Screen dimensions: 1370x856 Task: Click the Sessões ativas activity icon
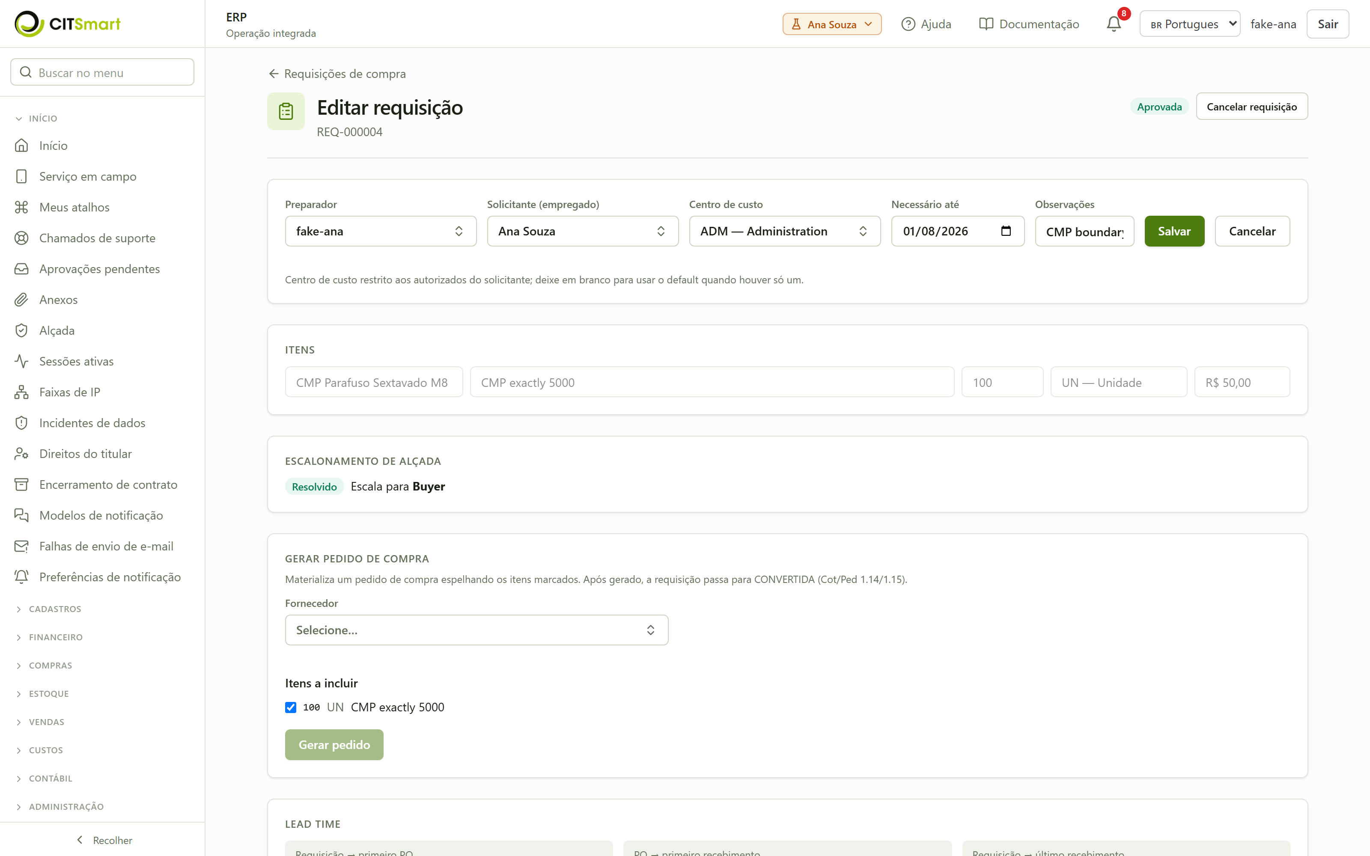coord(21,361)
